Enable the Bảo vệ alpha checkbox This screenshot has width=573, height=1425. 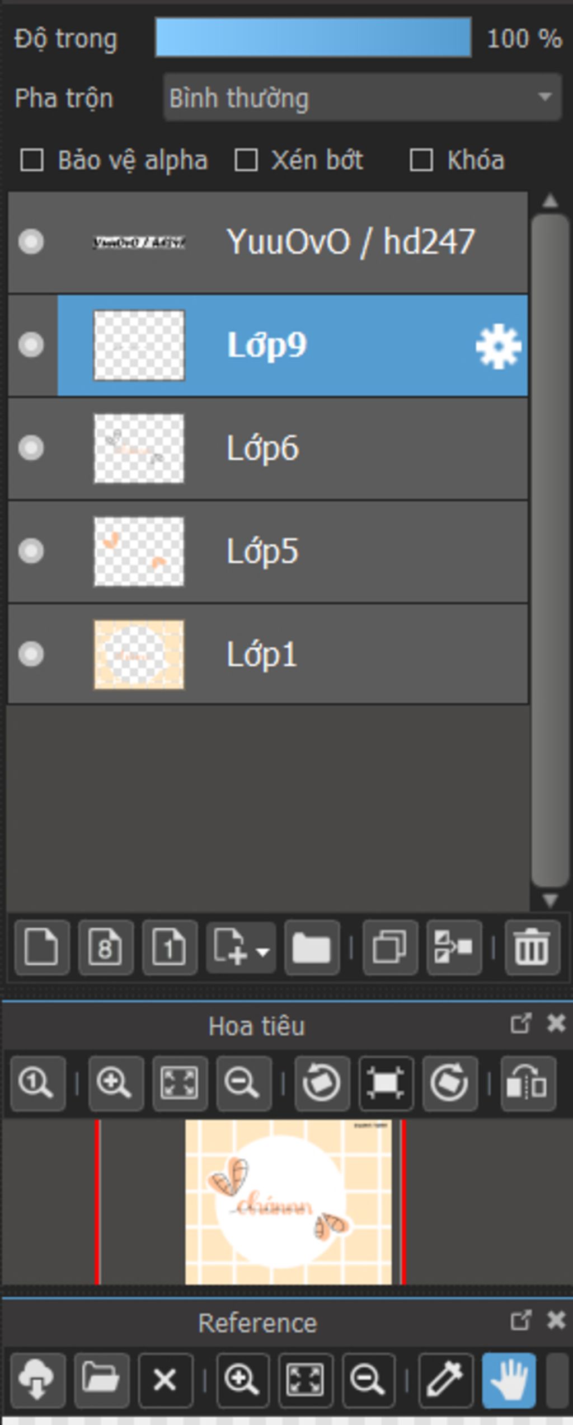tap(32, 160)
